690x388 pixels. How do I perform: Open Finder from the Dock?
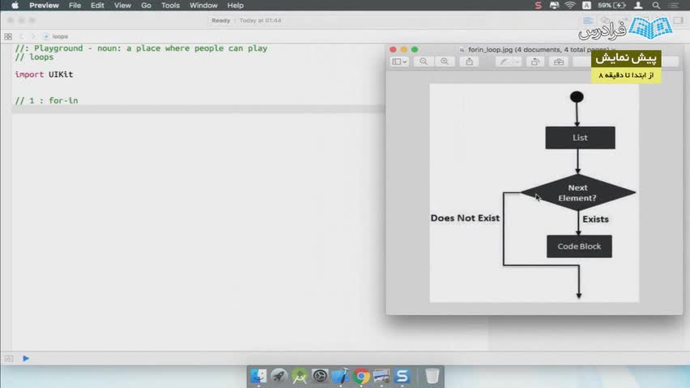(x=258, y=376)
